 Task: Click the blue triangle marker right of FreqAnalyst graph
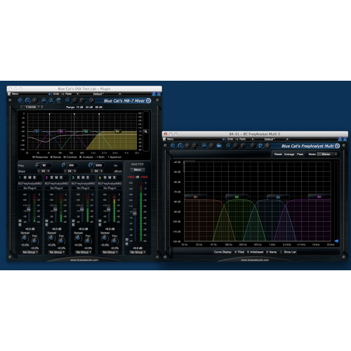click(336, 241)
